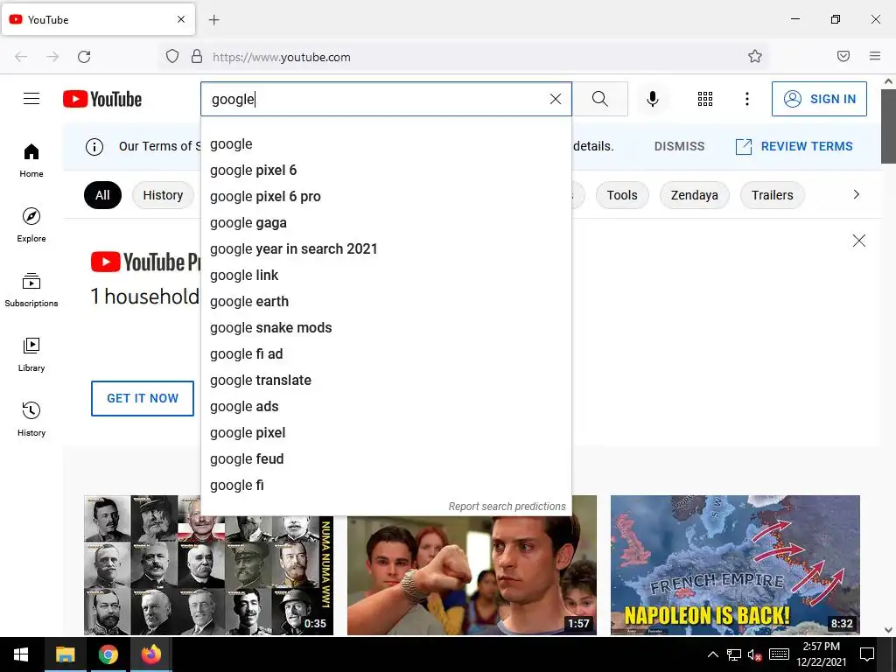The image size is (896, 672).
Task: Select the All filter chip
Action: click(103, 195)
